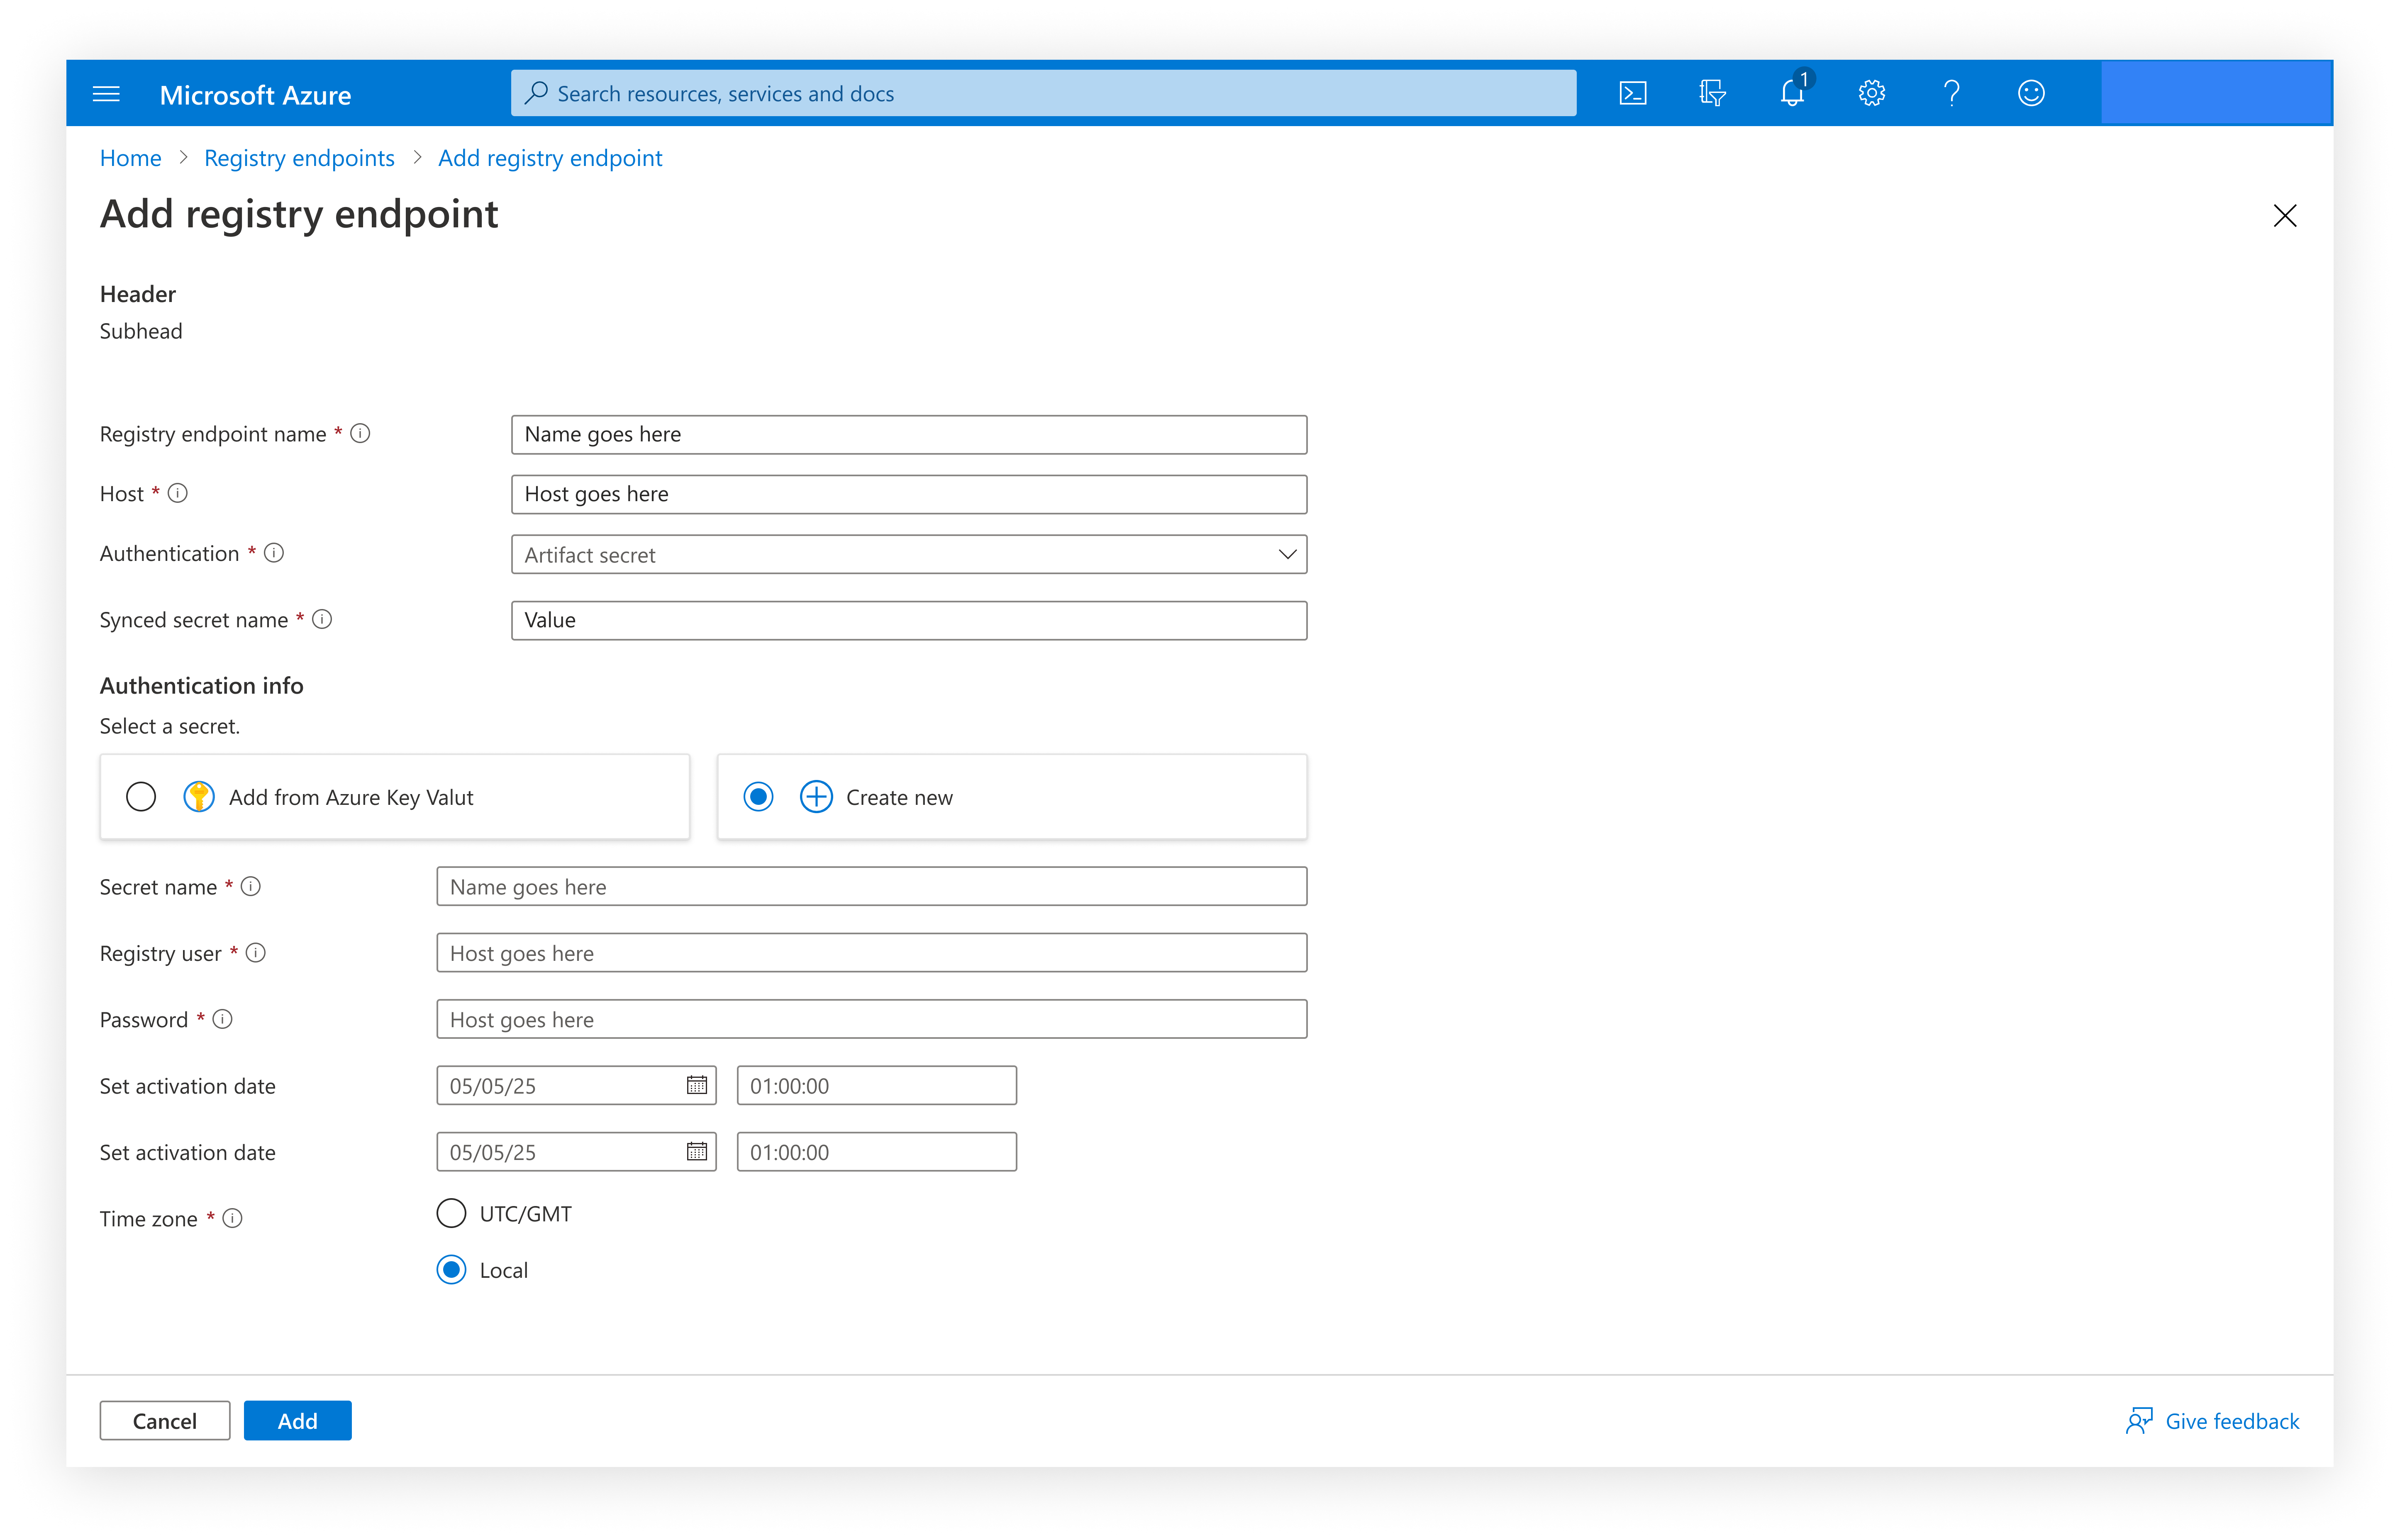The image size is (2400, 1540).
Task: Go to Registry endpoints breadcrumb
Action: pos(299,158)
